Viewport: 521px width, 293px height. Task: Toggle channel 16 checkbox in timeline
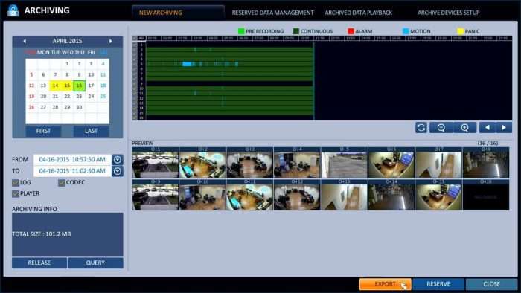coord(135,117)
